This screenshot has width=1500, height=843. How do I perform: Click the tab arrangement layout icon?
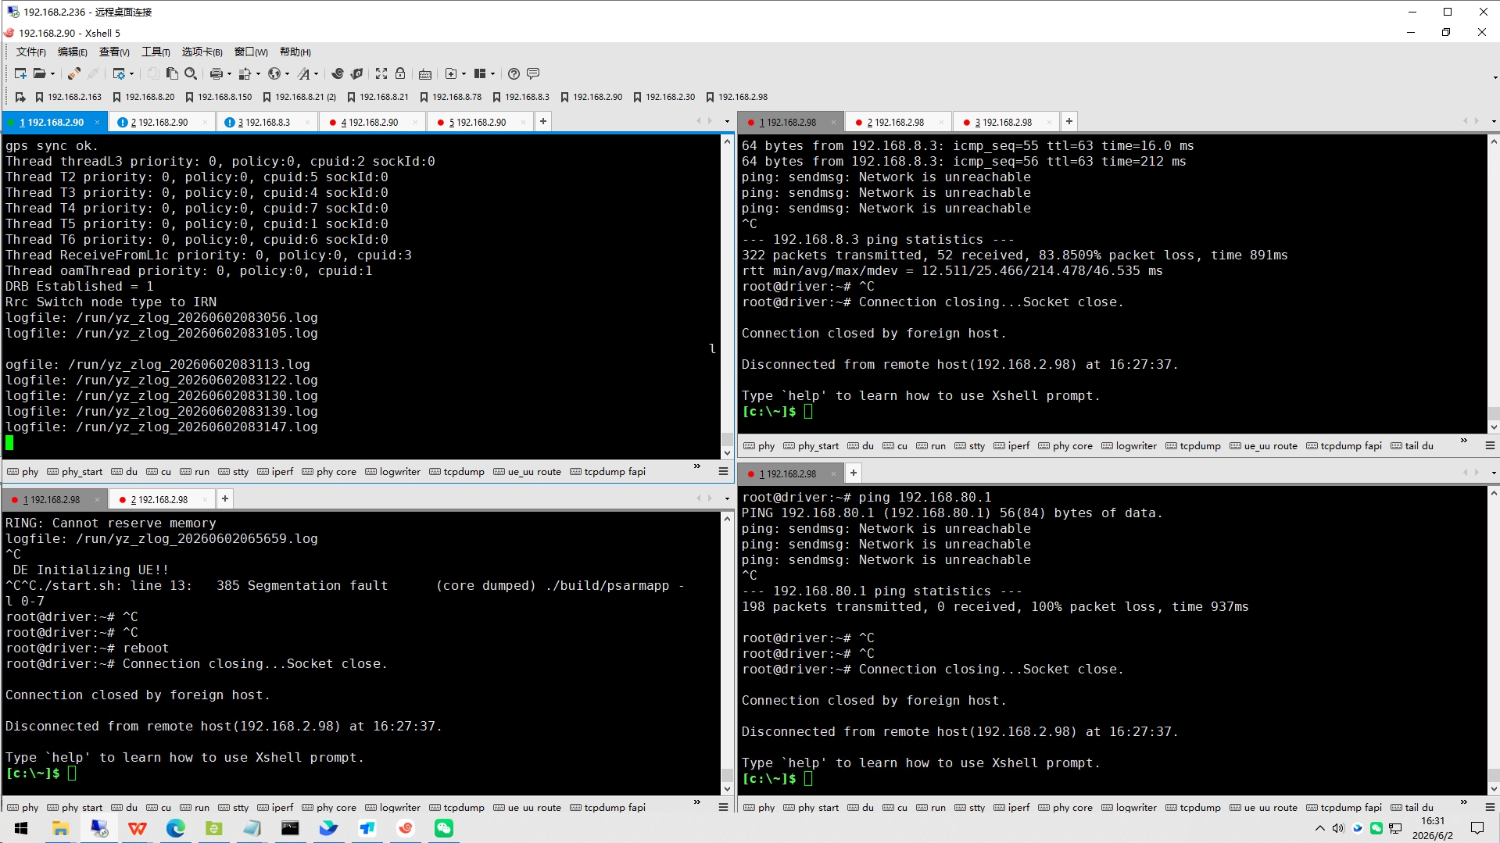[x=480, y=73]
